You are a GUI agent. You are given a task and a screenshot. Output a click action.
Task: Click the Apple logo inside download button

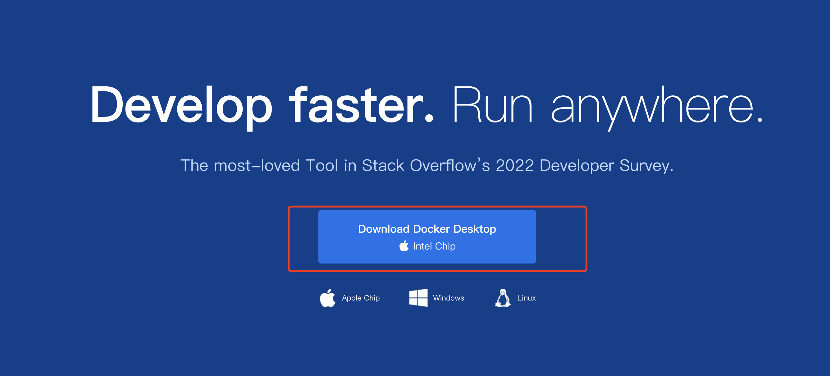(x=404, y=246)
